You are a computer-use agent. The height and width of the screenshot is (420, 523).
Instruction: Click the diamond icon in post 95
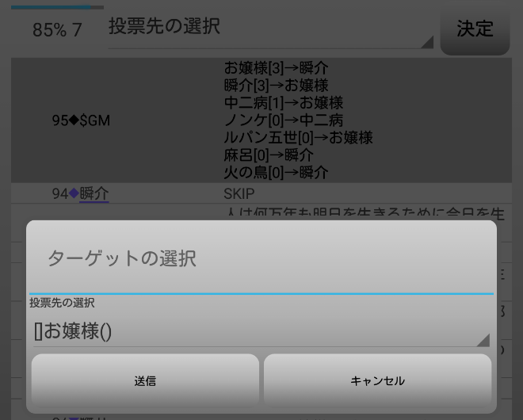74,120
